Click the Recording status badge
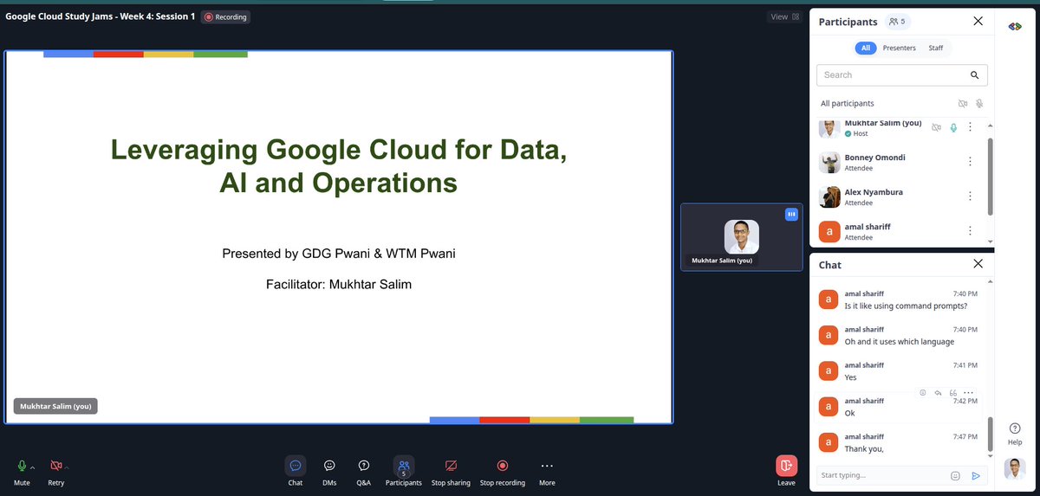Viewport: 1040px width, 496px height. 225,16
